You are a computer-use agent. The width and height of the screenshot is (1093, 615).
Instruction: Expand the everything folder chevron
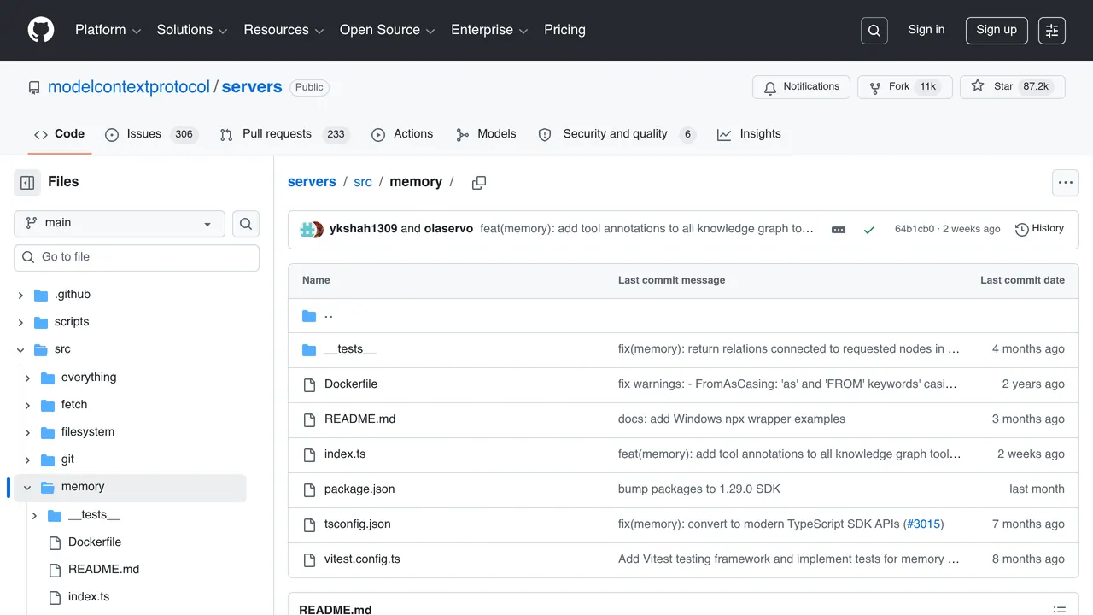coord(27,378)
